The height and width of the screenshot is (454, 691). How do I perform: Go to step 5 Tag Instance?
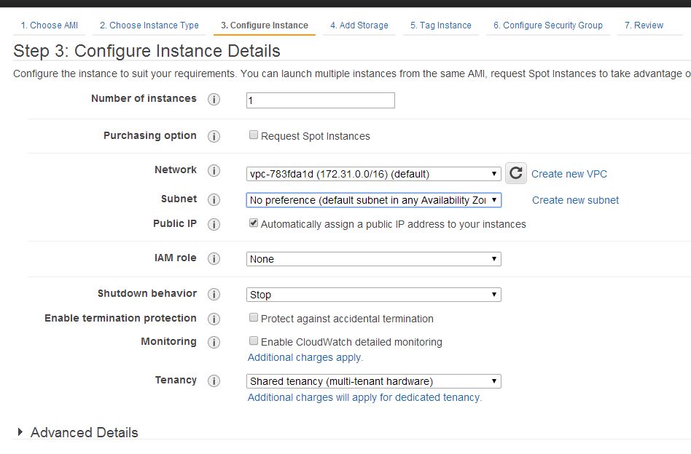441,25
